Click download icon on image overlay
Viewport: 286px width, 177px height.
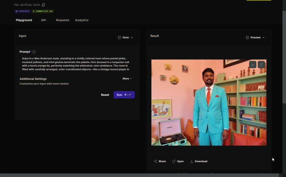pos(252,64)
